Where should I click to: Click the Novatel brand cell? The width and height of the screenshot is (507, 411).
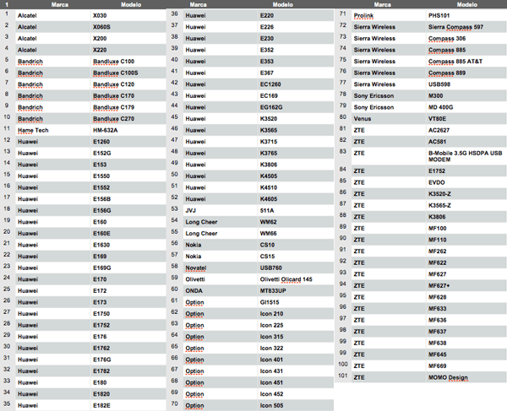tap(221, 268)
